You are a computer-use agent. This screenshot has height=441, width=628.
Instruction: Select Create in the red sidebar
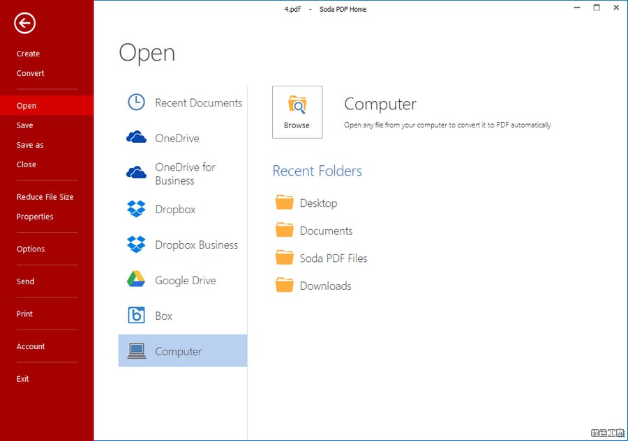(x=28, y=54)
